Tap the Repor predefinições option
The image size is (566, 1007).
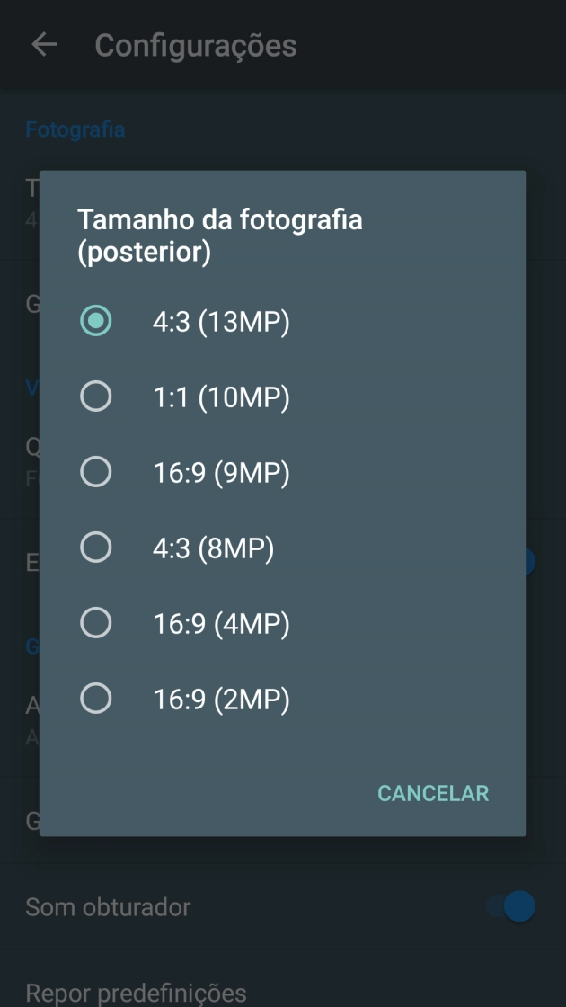(136, 993)
